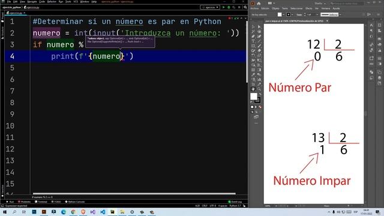
Task: Toggle the Python Console tool window
Action: pos(74,202)
